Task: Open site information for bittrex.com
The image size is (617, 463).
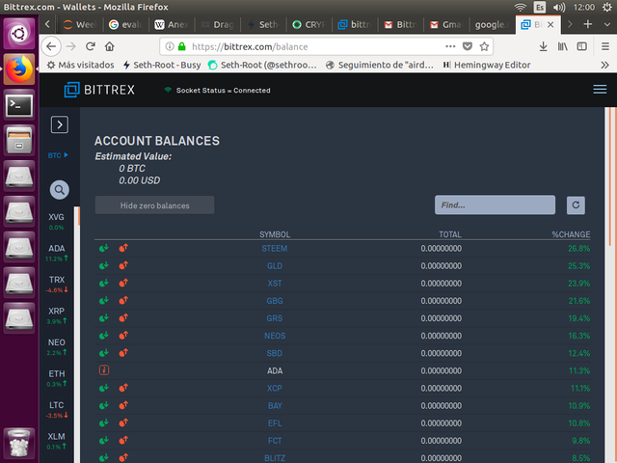Action: 170,46
